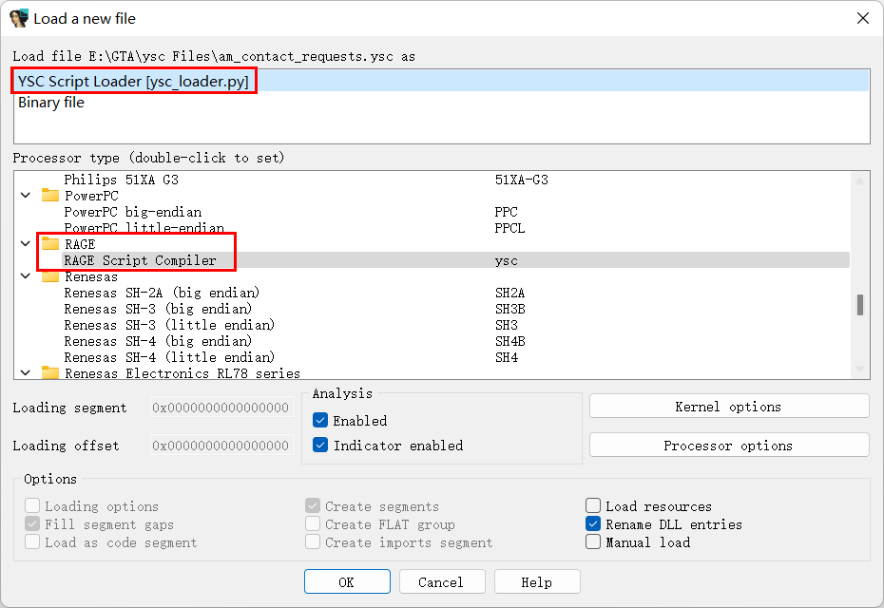The height and width of the screenshot is (608, 884).
Task: Enable the Load resources checkbox
Action: click(x=593, y=506)
